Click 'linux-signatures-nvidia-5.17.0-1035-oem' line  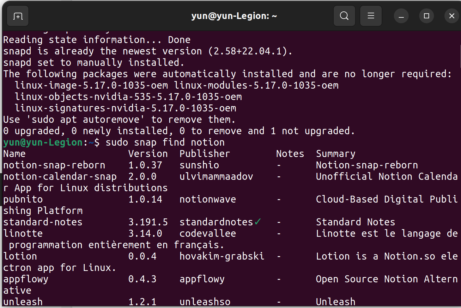125,108
